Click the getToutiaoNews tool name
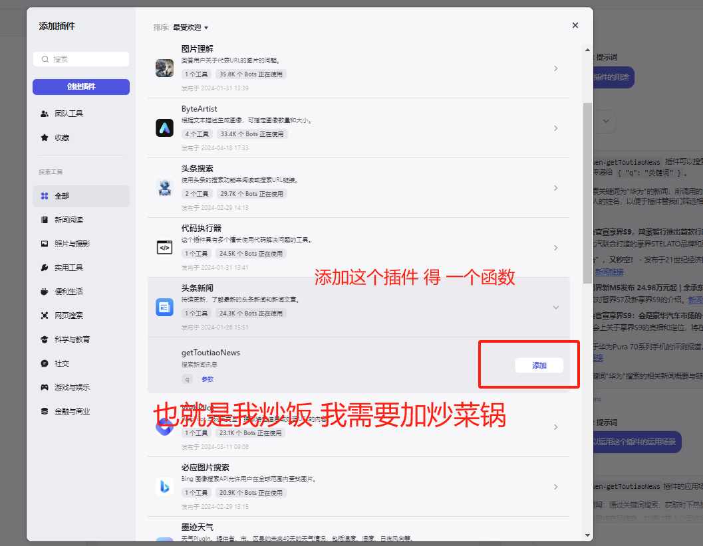Viewport: 703px width, 546px height. point(211,353)
